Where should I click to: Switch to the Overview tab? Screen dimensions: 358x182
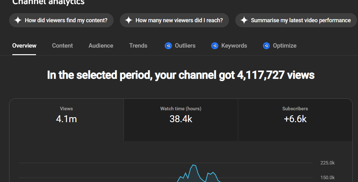24,46
